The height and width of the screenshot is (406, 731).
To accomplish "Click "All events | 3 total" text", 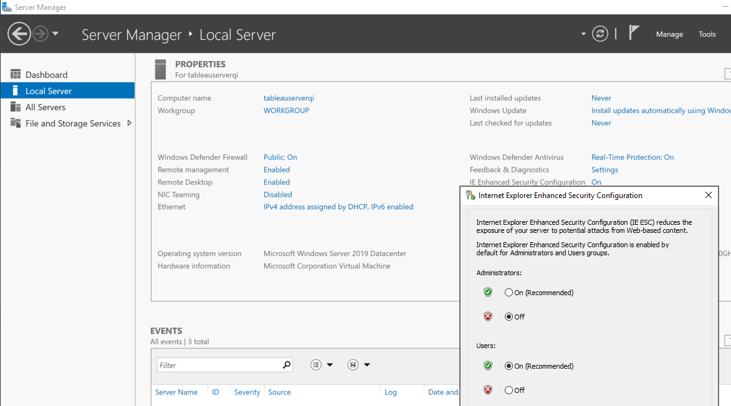I will pos(179,342).
